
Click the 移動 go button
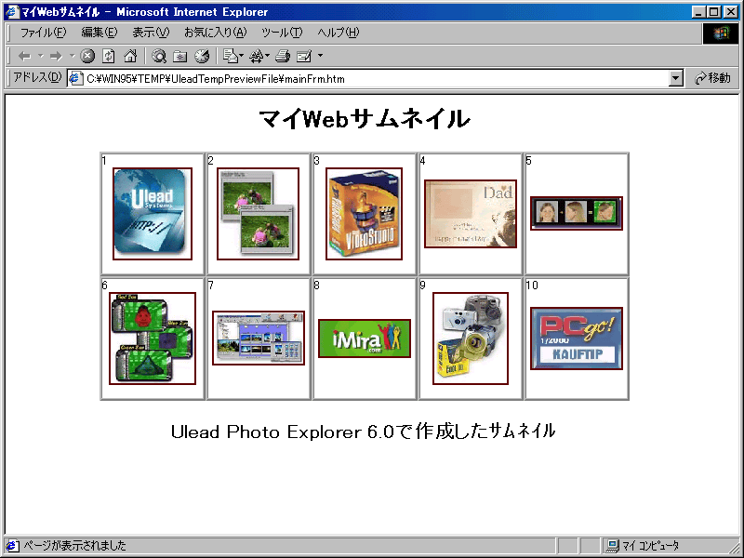(x=712, y=78)
